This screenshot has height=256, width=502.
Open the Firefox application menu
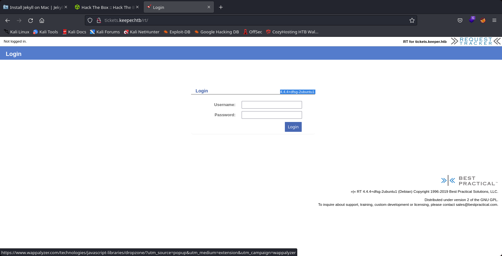(494, 20)
